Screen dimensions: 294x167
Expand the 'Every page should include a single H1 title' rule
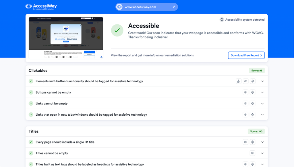[262, 142]
